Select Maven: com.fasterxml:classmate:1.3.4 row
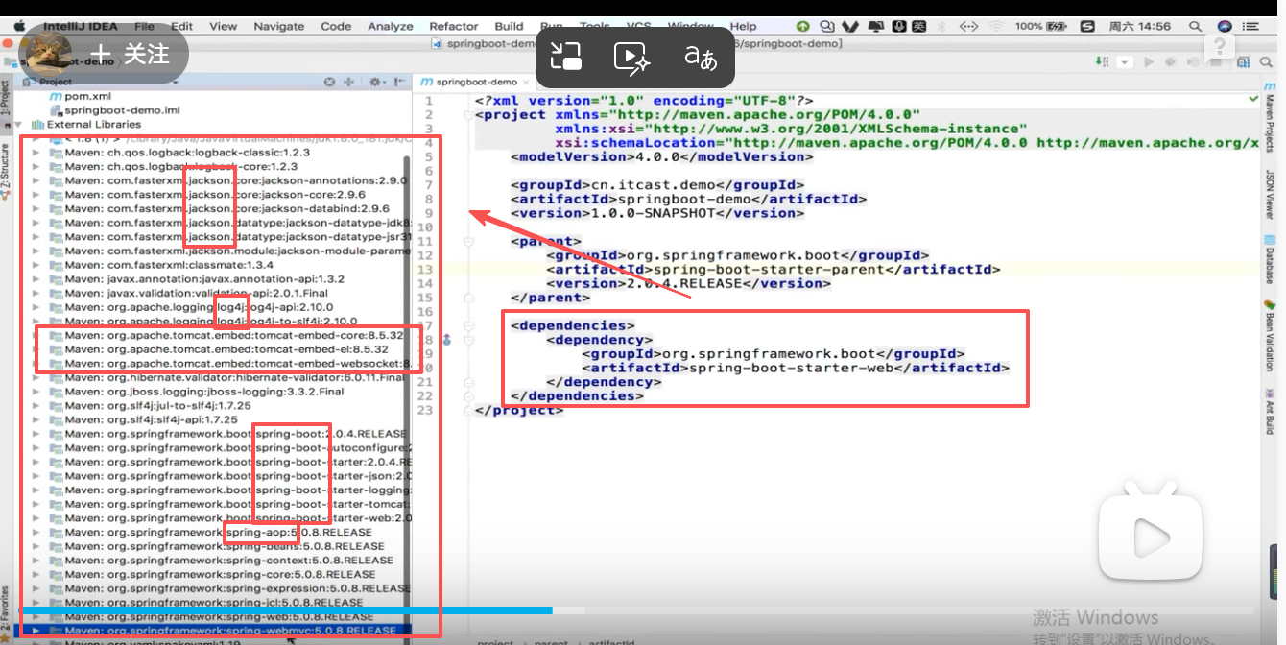1286x645 pixels. (x=169, y=265)
